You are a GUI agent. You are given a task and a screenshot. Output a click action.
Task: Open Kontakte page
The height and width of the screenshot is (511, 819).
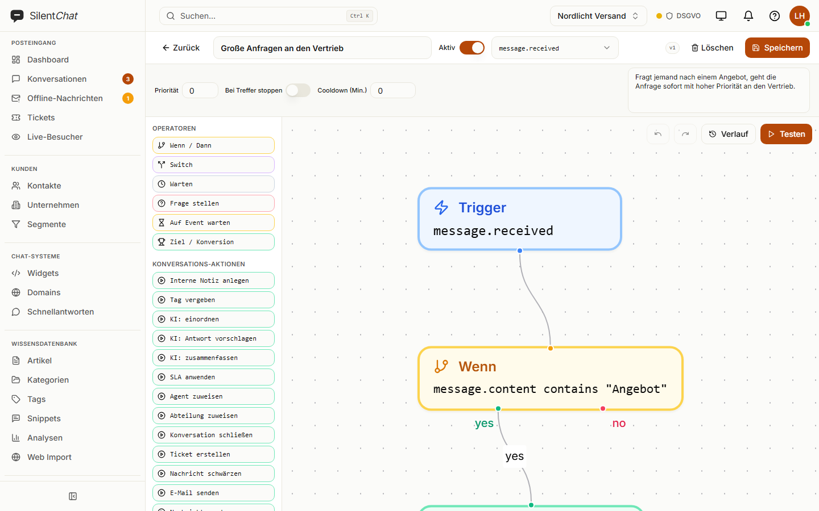coord(72,186)
